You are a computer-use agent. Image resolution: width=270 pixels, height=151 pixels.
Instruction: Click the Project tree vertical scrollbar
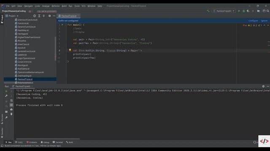(55, 49)
